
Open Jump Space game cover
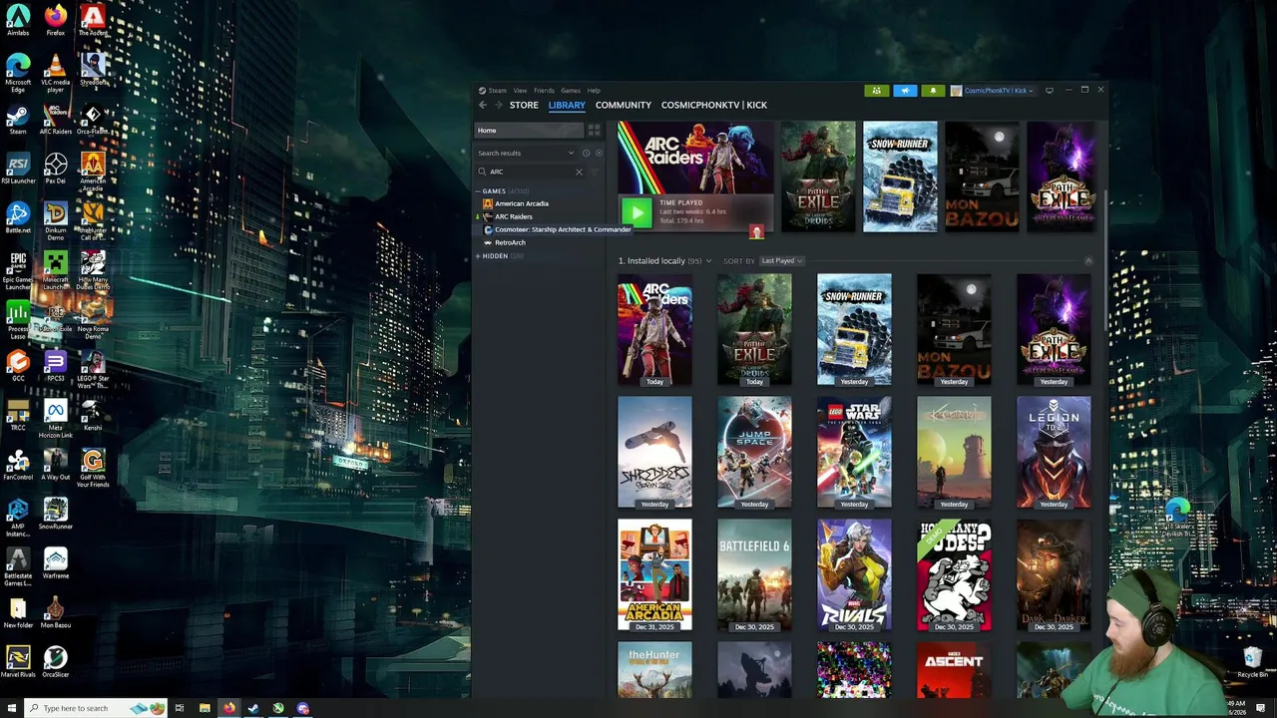(x=754, y=453)
